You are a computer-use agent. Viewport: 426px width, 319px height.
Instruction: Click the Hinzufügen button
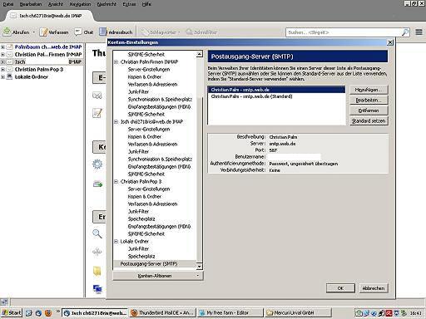coord(369,90)
